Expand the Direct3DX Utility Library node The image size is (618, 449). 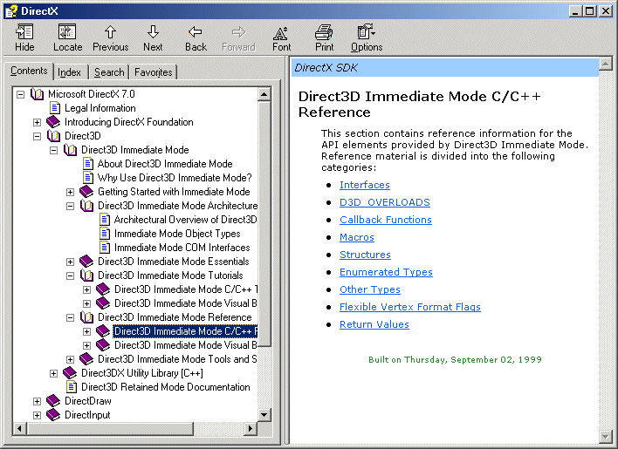[54, 373]
